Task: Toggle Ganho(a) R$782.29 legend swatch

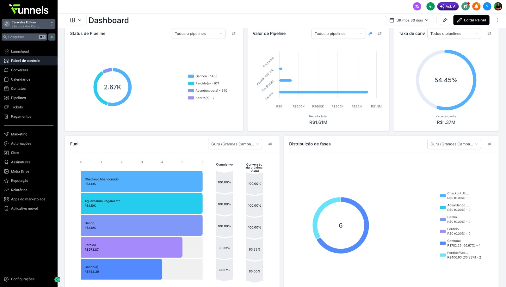Action: [x=443, y=243]
